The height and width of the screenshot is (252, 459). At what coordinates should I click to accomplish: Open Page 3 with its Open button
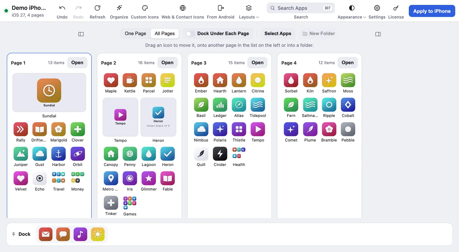tap(257, 62)
